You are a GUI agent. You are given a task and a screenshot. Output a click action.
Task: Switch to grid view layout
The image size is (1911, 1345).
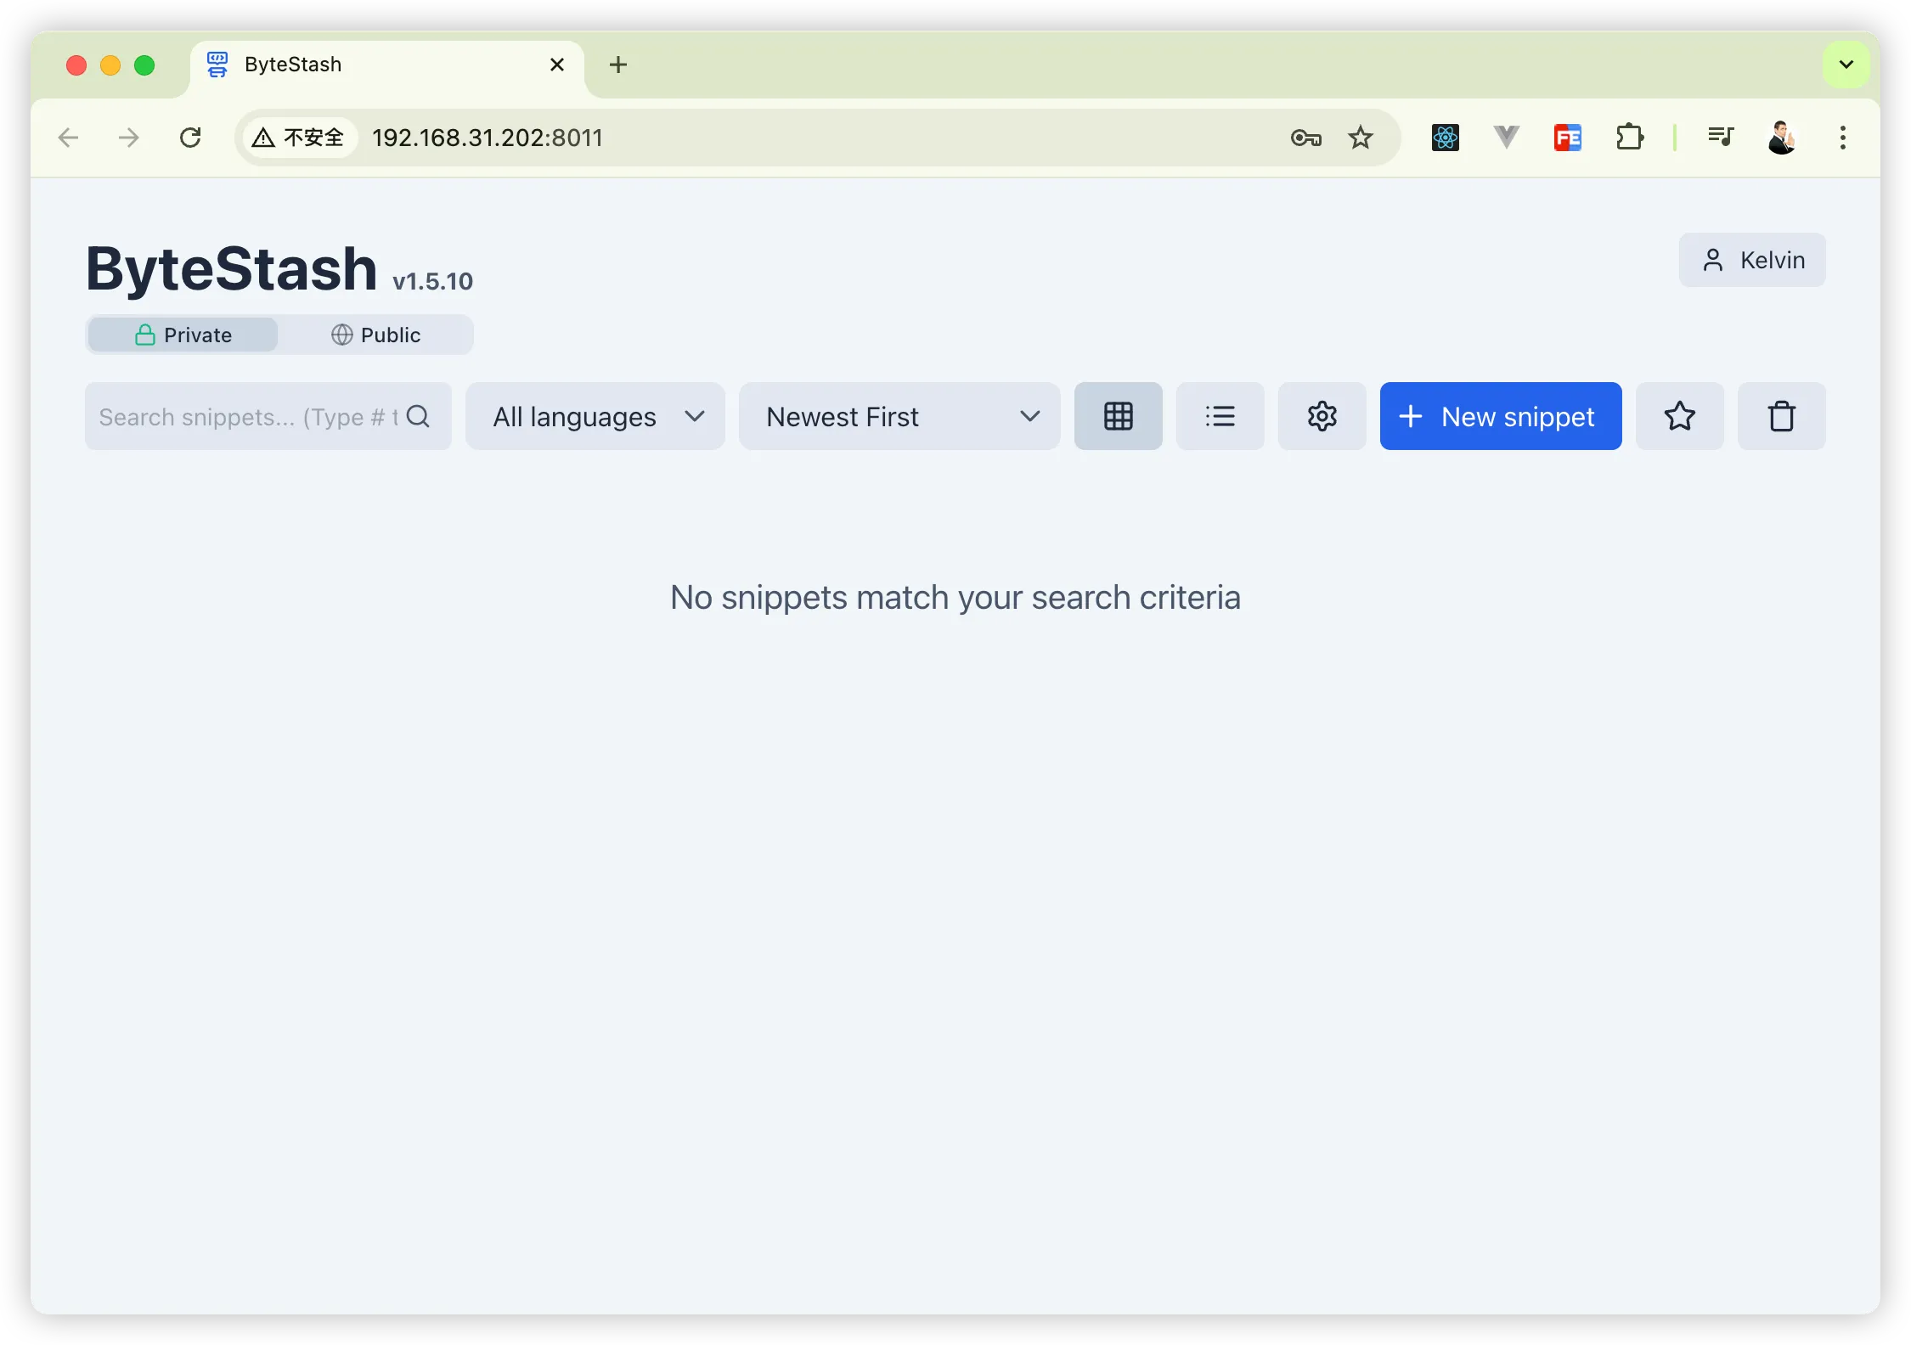click(1118, 416)
